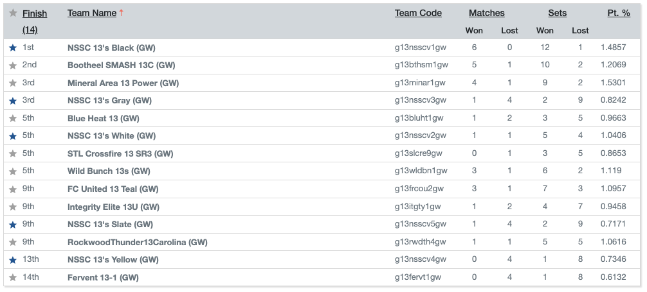
Task: Click the header star icon
Action: (x=13, y=13)
